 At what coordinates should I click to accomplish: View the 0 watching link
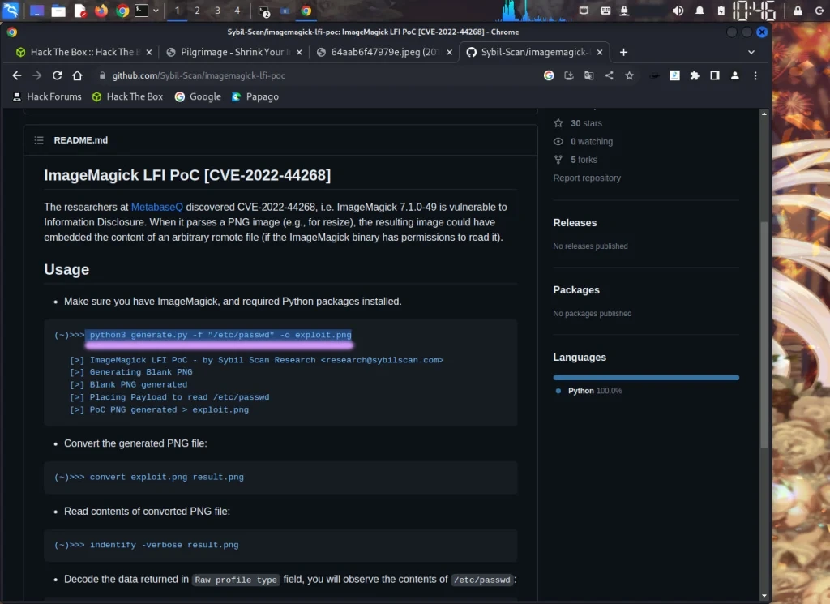584,141
